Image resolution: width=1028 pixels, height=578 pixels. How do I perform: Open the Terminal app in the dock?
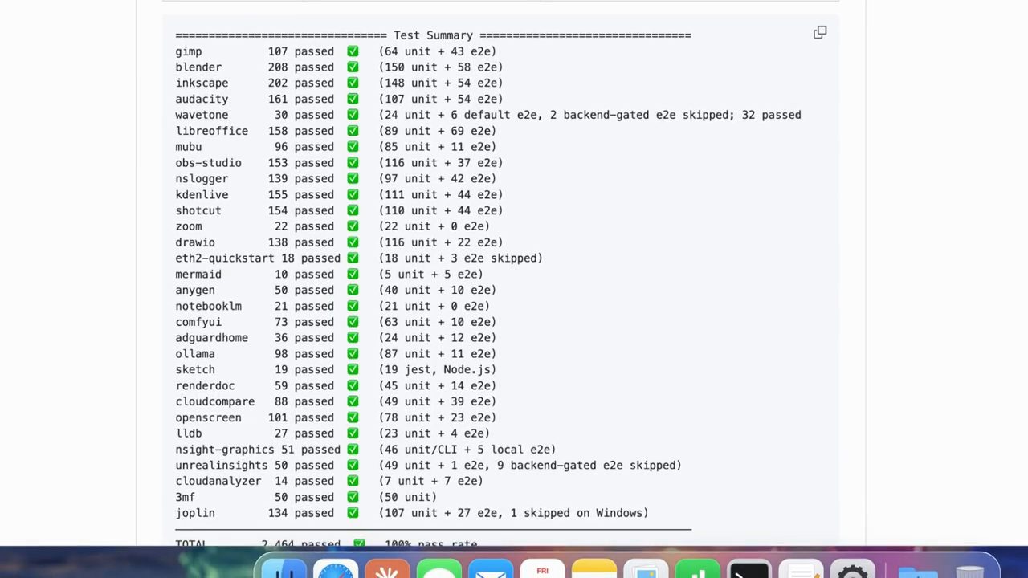coord(749,569)
